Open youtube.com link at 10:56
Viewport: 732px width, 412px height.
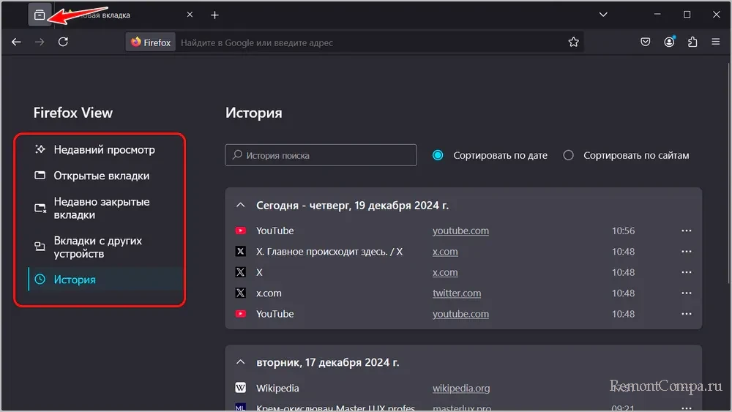pyautogui.click(x=460, y=231)
